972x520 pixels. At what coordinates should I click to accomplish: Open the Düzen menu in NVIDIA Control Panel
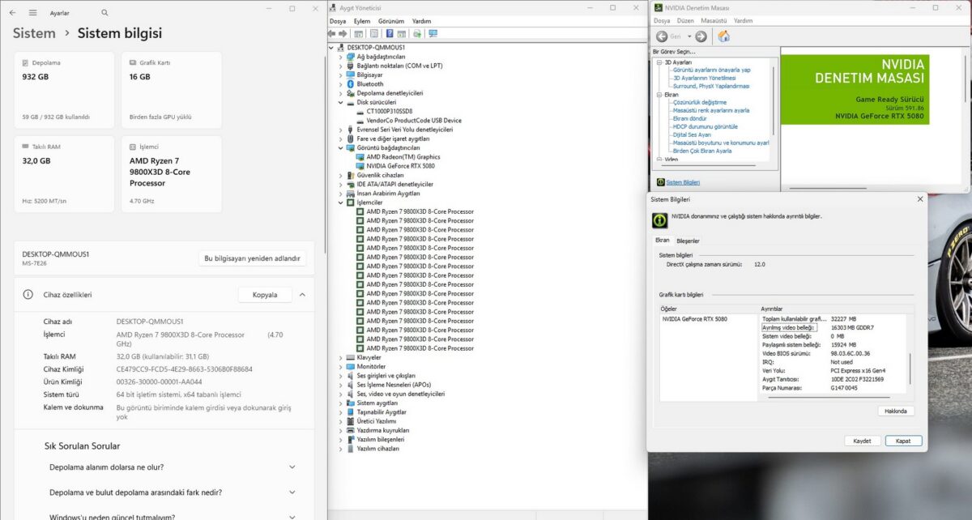click(685, 20)
